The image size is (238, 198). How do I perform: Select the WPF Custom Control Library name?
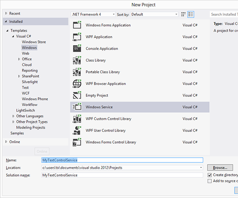tap(108, 119)
